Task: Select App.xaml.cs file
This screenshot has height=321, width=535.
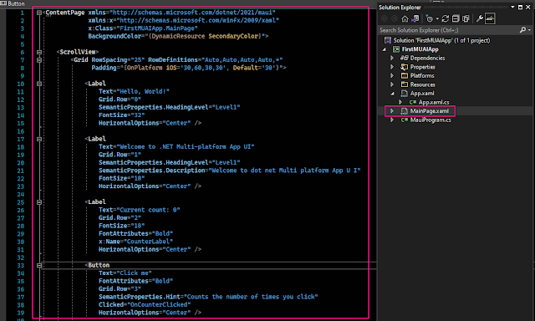Action: [434, 102]
